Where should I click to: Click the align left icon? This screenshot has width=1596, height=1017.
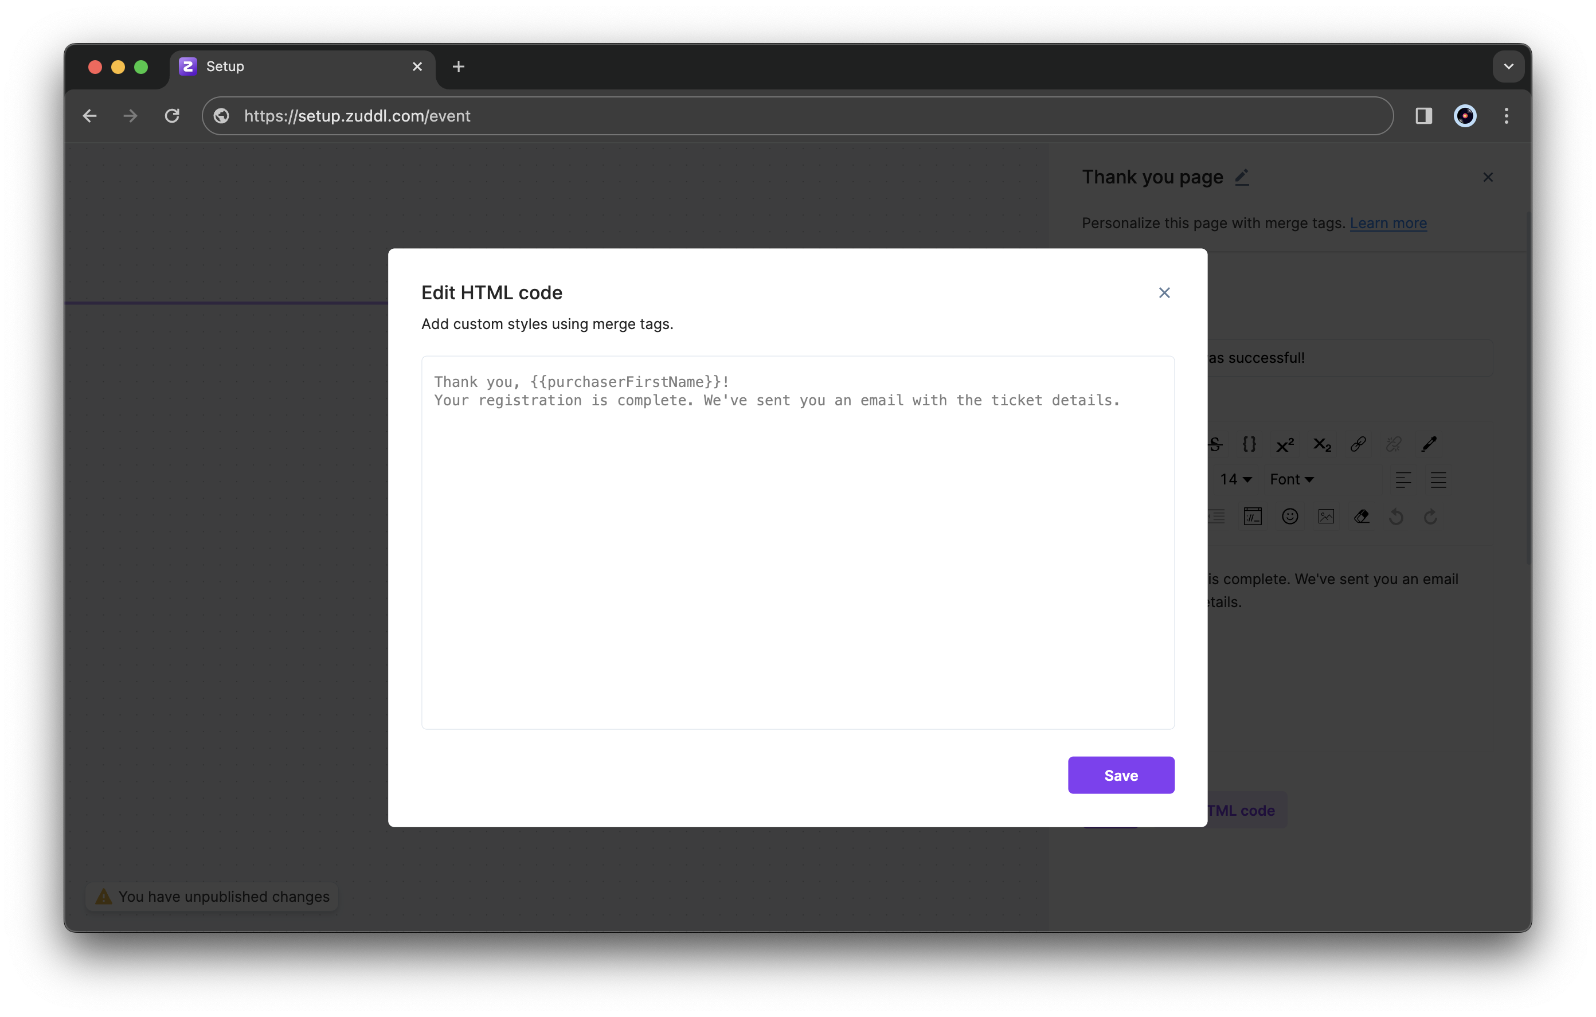click(1403, 479)
